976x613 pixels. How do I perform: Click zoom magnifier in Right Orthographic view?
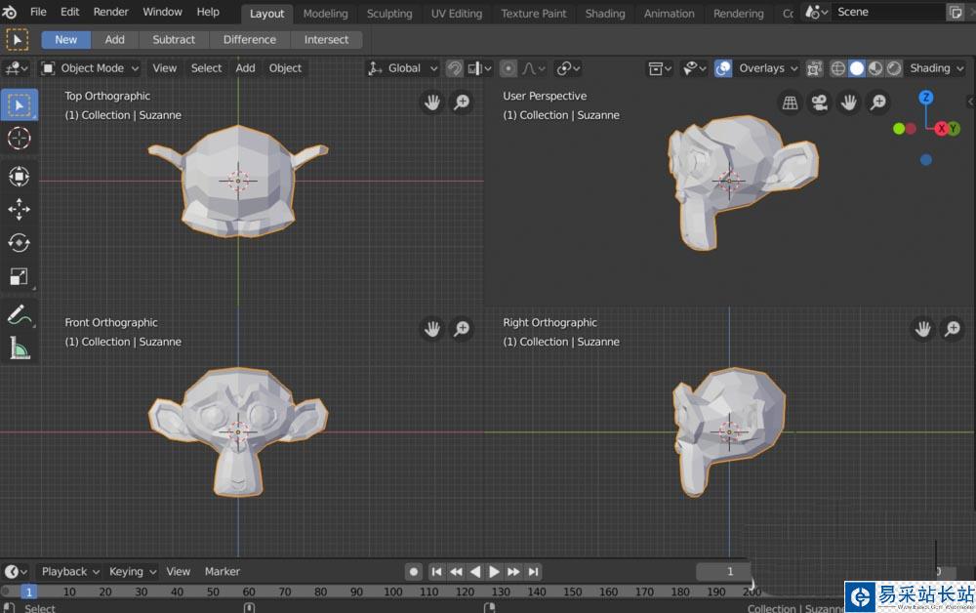point(953,329)
